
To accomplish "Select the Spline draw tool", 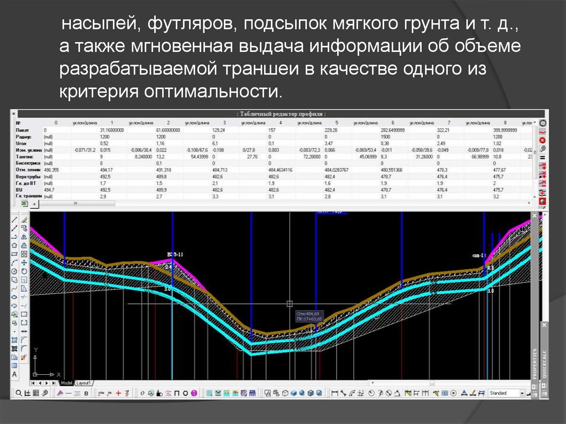I will [14, 289].
